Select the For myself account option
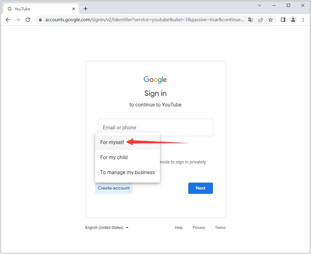Image resolution: width=311 pixels, height=254 pixels. coord(112,142)
